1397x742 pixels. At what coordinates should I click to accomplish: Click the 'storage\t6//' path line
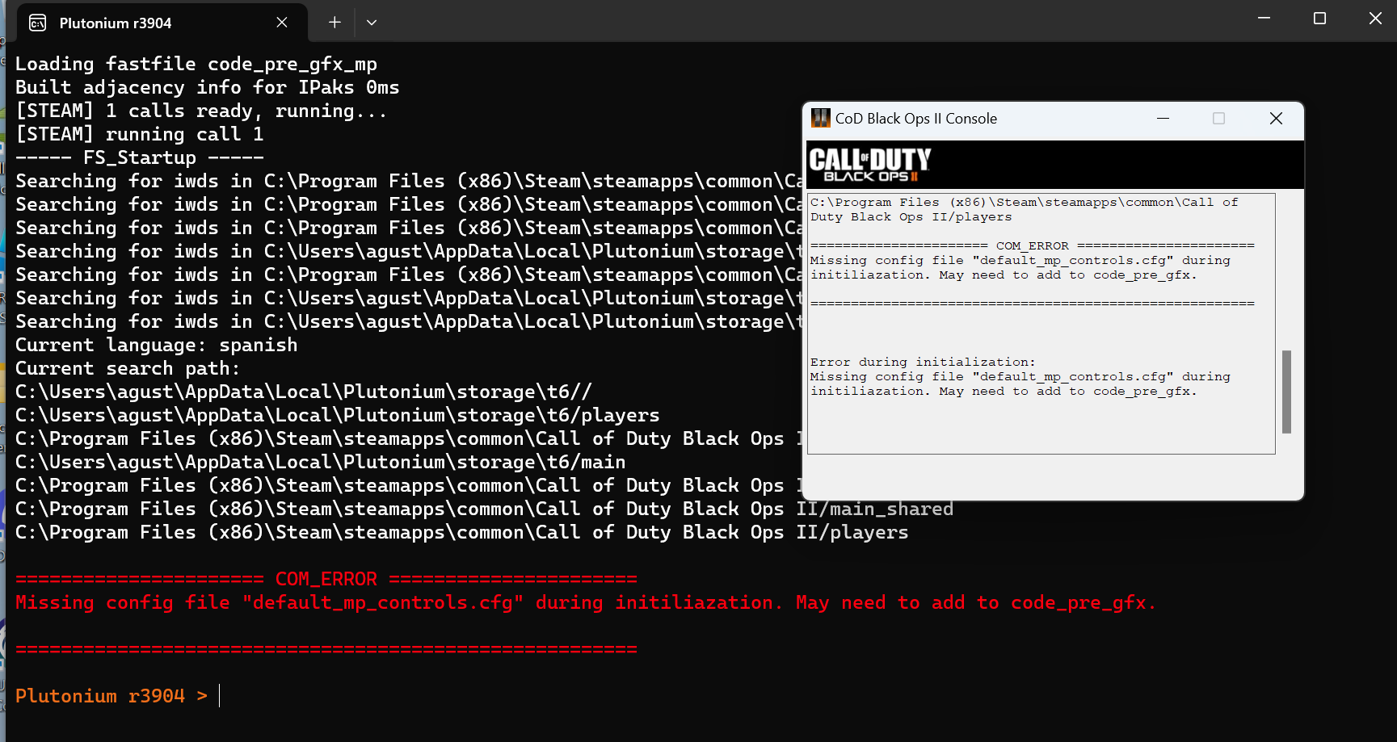tap(304, 392)
